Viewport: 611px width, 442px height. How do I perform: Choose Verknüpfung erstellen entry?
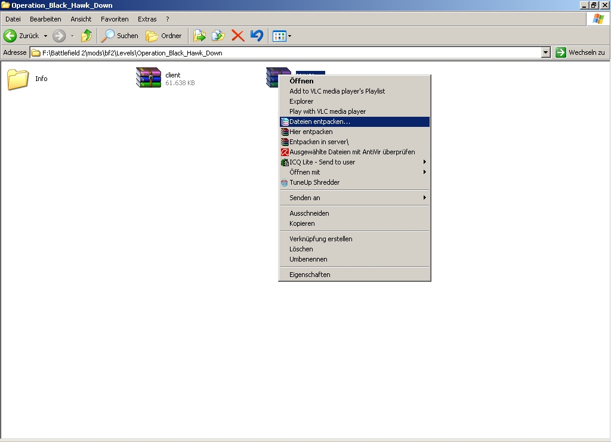point(354,239)
